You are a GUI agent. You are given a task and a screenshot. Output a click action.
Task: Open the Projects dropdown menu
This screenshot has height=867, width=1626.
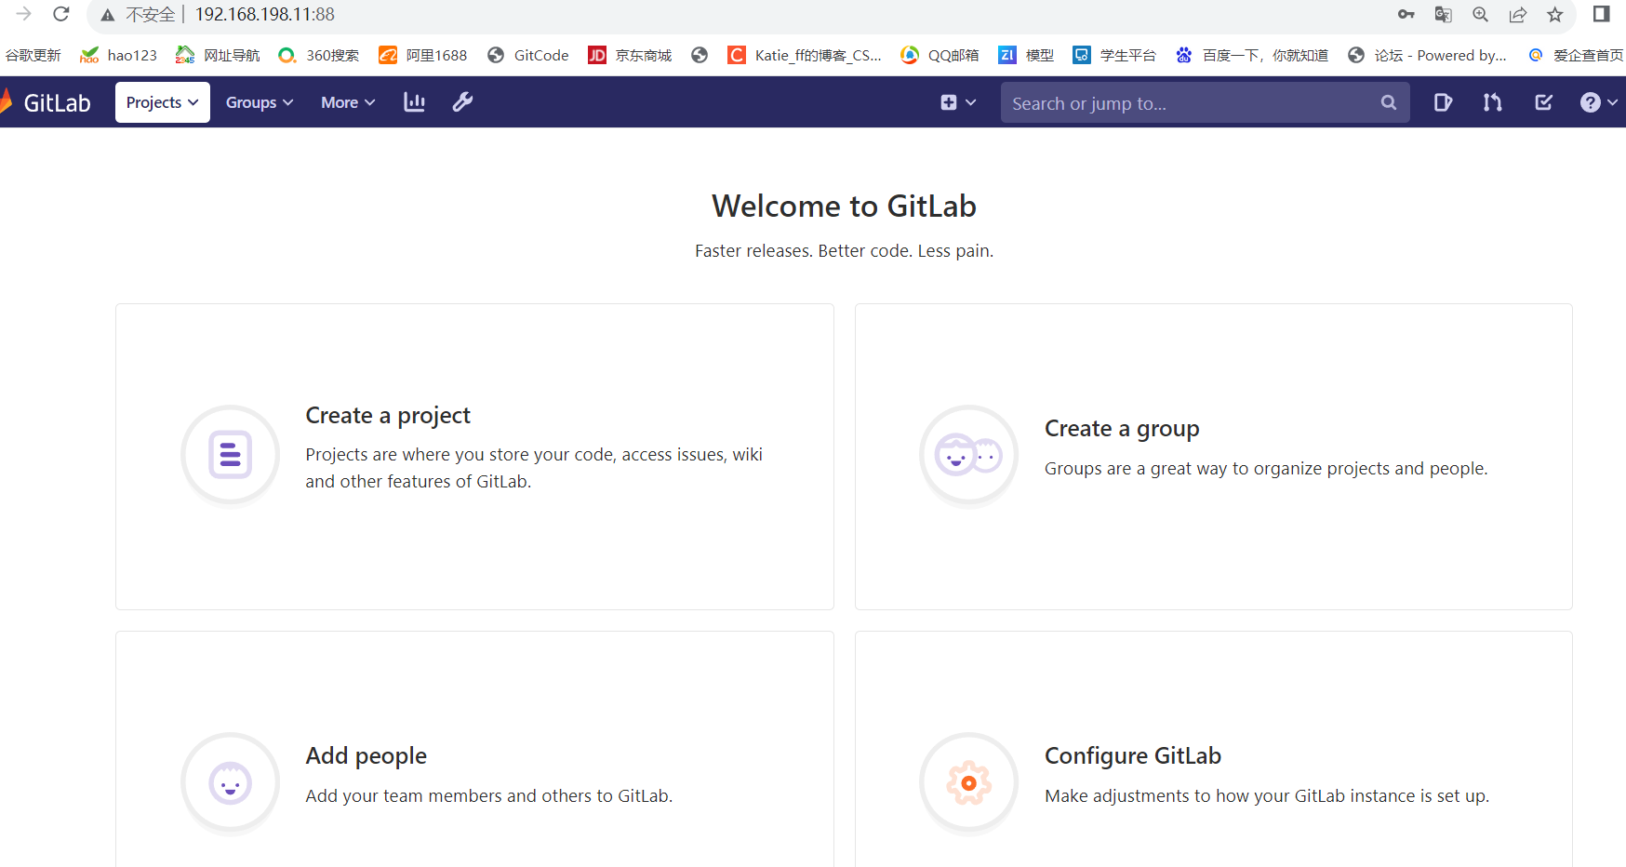pyautogui.click(x=163, y=102)
